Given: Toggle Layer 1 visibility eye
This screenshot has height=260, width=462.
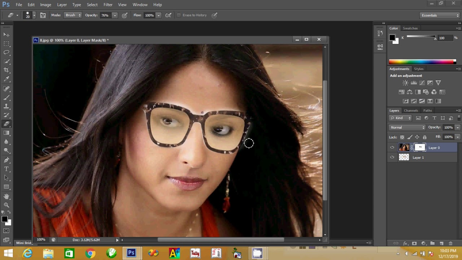Looking at the screenshot, I should point(392,157).
